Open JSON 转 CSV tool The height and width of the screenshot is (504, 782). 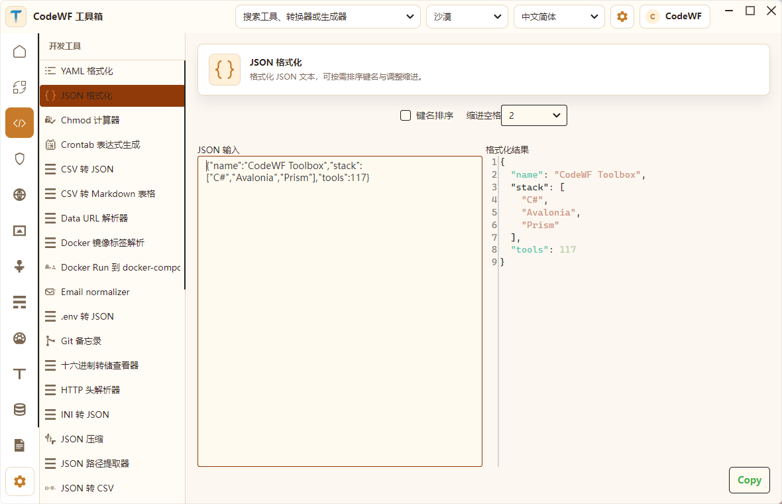point(112,488)
